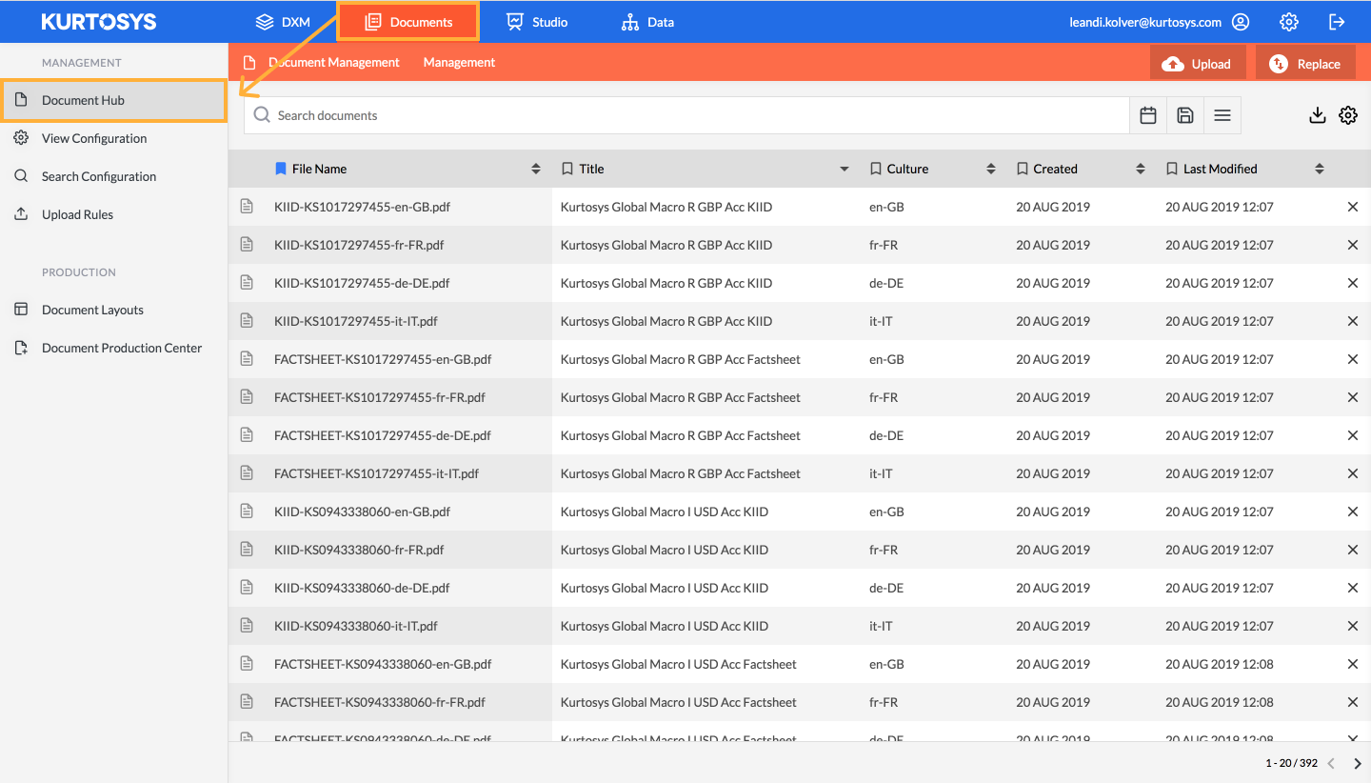This screenshot has width=1371, height=783.
Task: Toggle the Last Modified column bookmark
Action: pos(1172,169)
